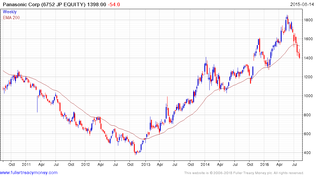This screenshot has height=177, width=317.
Task: Click the 600 price axis label
Action: 308,134
